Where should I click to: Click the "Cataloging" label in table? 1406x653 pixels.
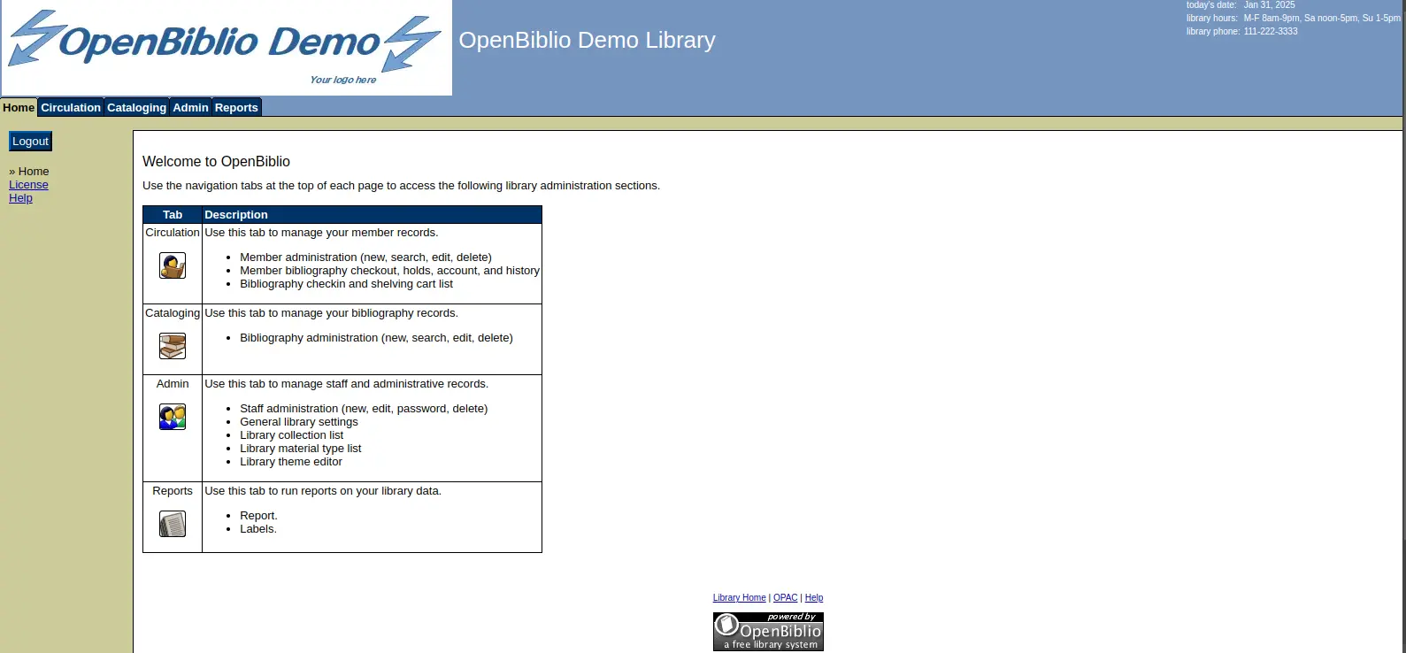[173, 313]
